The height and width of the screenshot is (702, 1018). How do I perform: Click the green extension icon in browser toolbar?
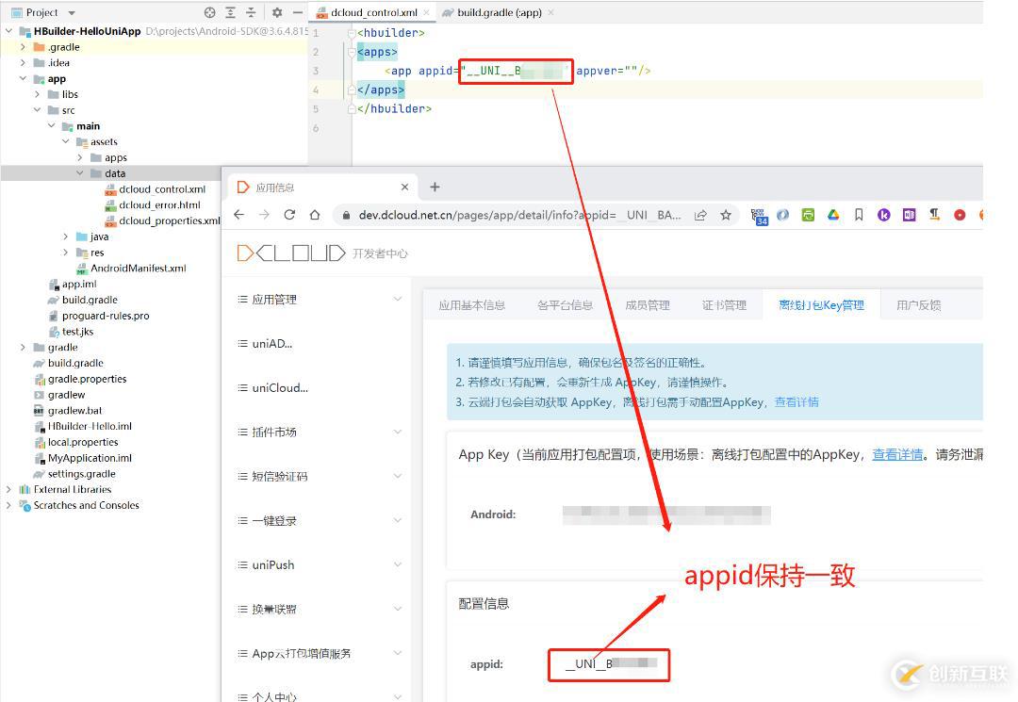pos(808,215)
